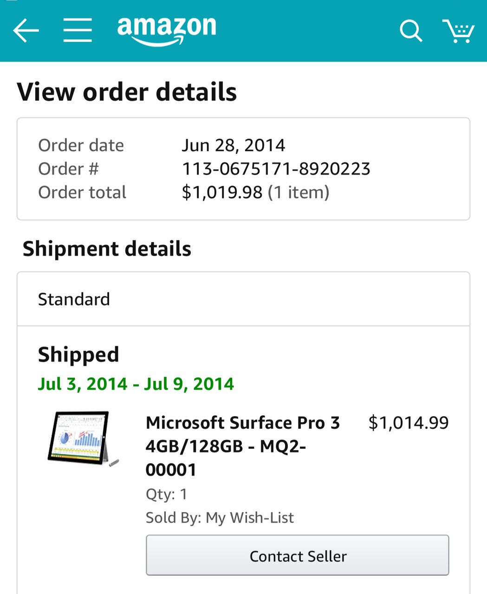This screenshot has height=594, width=487.
Task: Tap the View order details heading
Action: tap(127, 92)
